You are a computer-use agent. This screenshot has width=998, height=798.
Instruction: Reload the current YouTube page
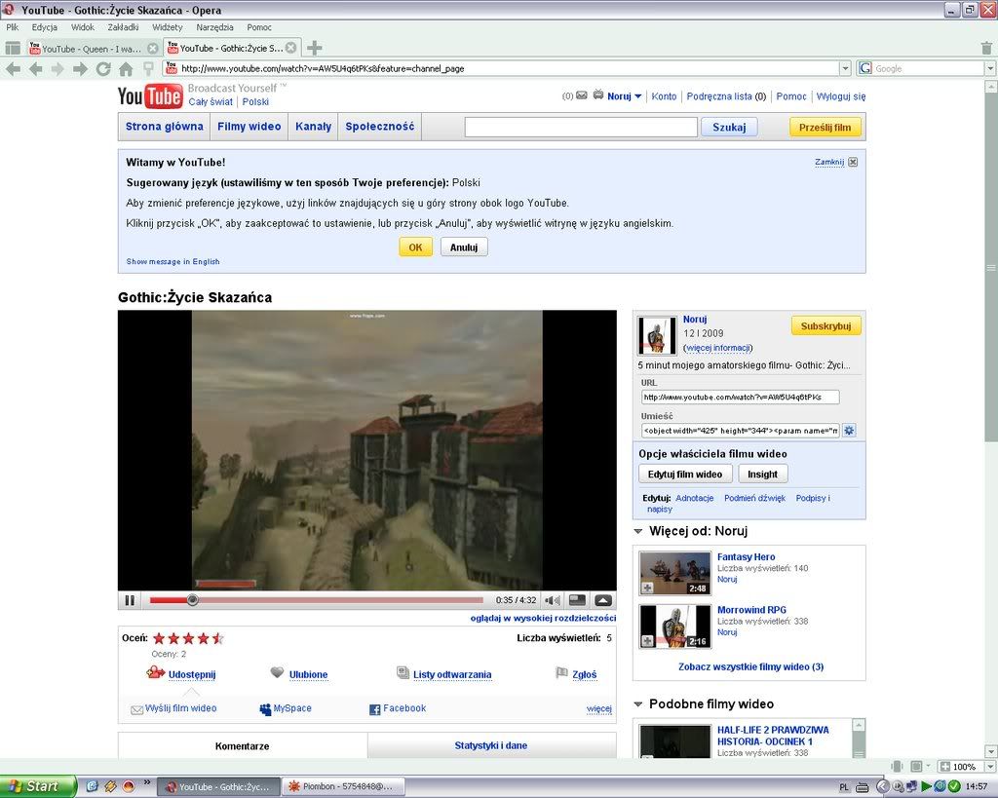[103, 69]
